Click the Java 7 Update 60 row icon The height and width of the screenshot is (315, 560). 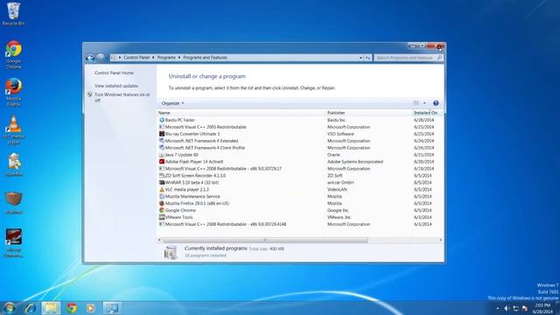pyautogui.click(x=161, y=155)
